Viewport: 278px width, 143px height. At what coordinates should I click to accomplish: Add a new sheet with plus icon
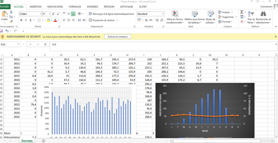pos(44,141)
